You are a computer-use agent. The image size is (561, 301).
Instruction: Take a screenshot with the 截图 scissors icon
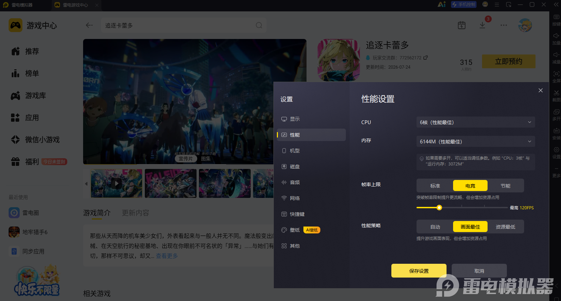556,96
